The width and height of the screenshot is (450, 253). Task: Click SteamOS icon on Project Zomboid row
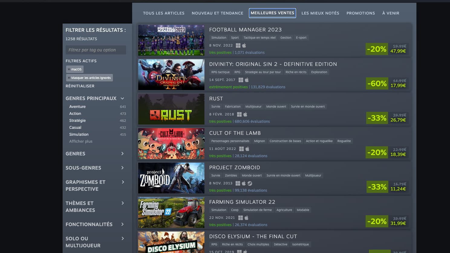pos(250,183)
